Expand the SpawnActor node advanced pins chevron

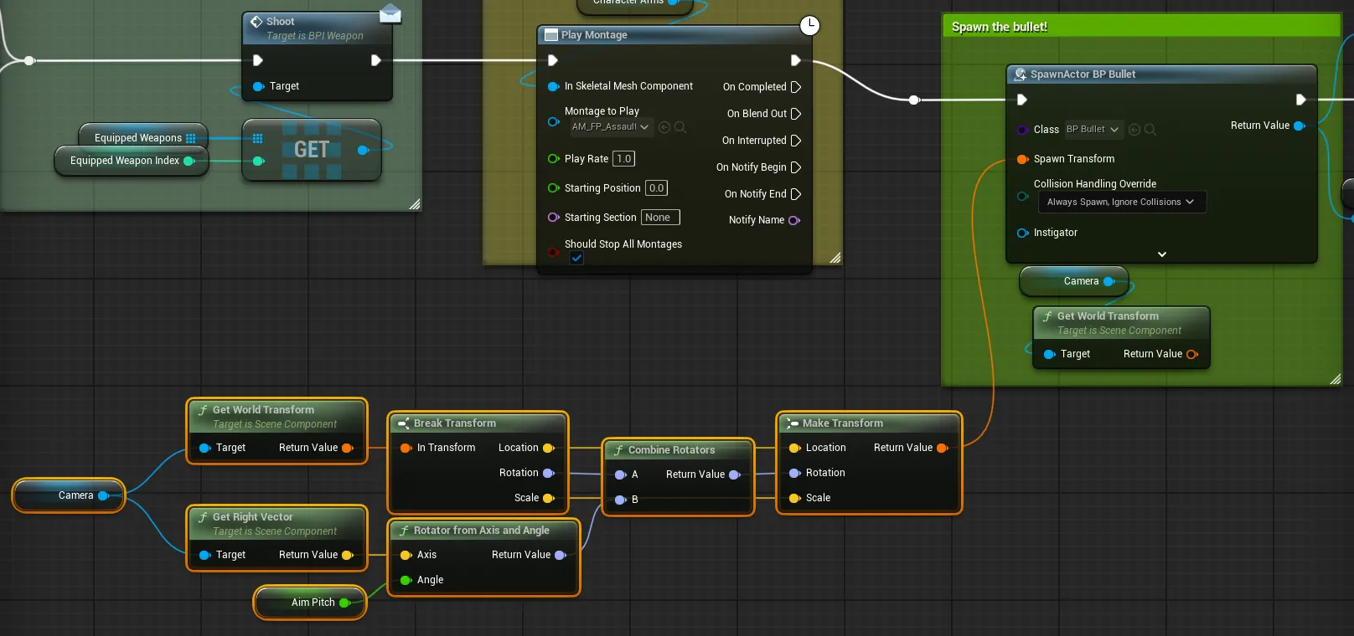(1162, 254)
